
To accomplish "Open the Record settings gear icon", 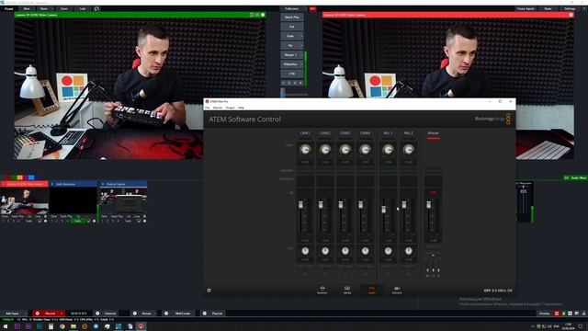I will coord(37,314).
